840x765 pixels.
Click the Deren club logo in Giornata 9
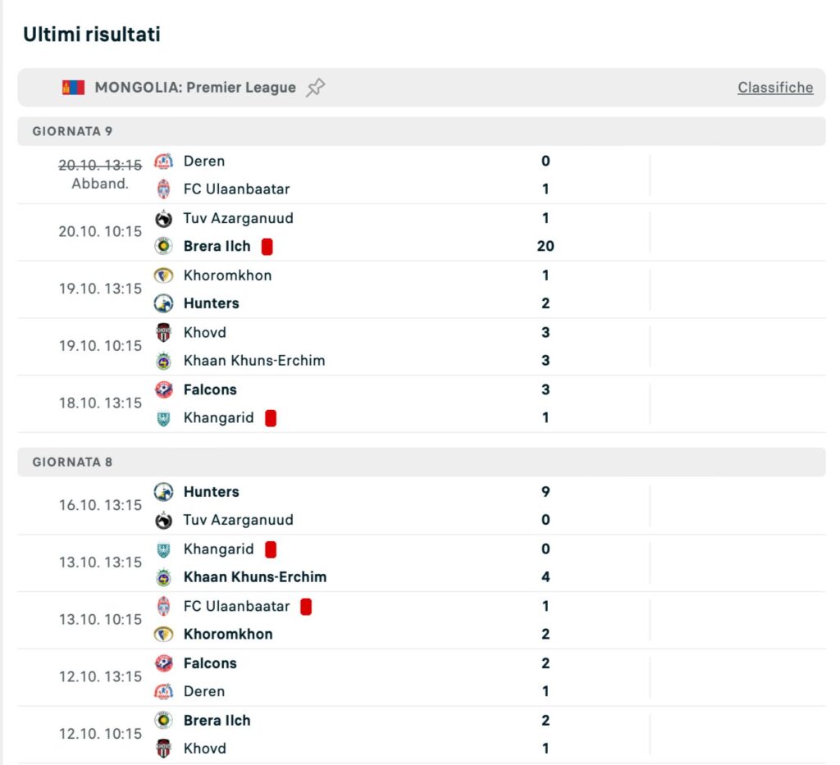[164, 162]
